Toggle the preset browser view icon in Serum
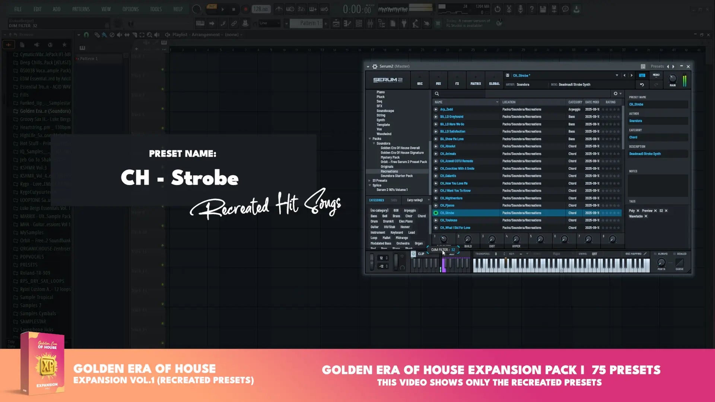 [642, 75]
